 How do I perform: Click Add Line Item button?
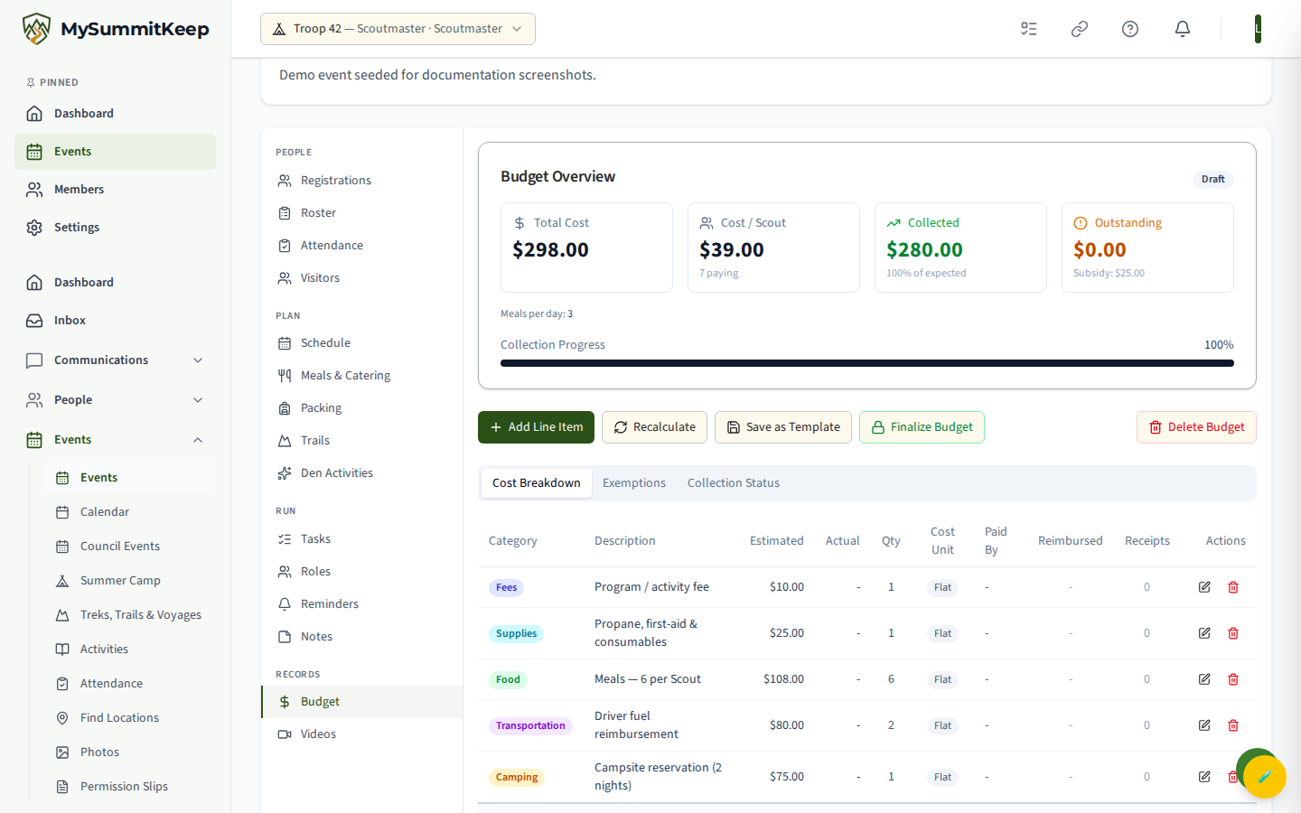(x=536, y=427)
